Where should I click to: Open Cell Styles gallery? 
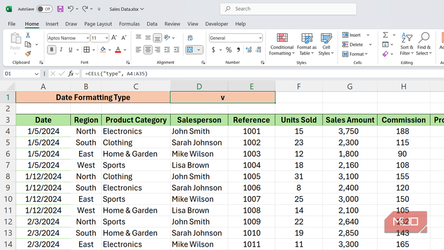[326, 44]
